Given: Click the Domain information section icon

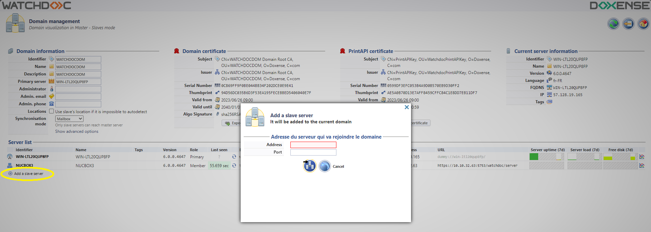Looking at the screenshot, I should (x=11, y=51).
